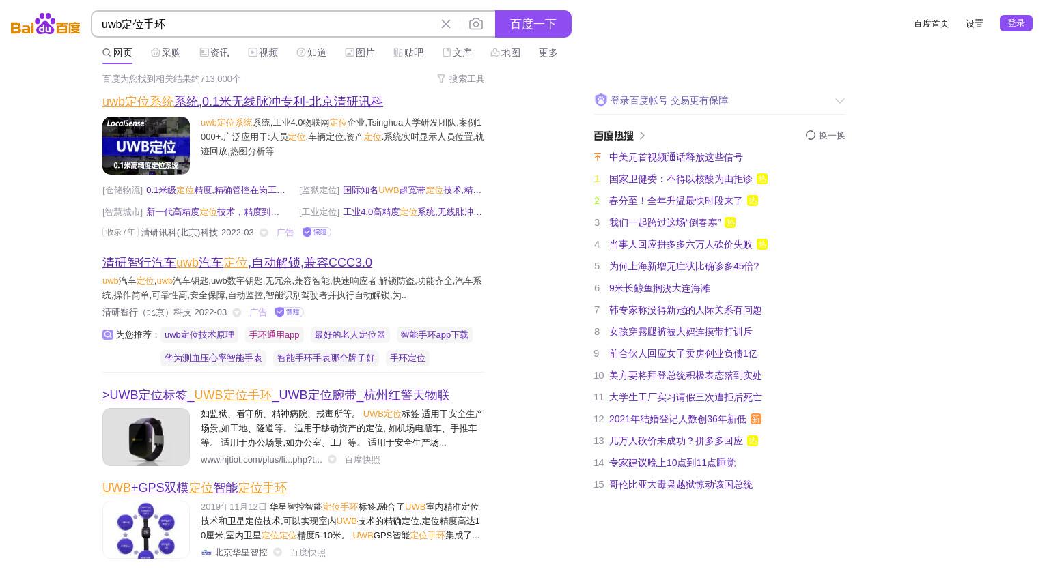1049x569 pixels.
Task: Select suggestion 手环通用app
Action: [x=274, y=335]
